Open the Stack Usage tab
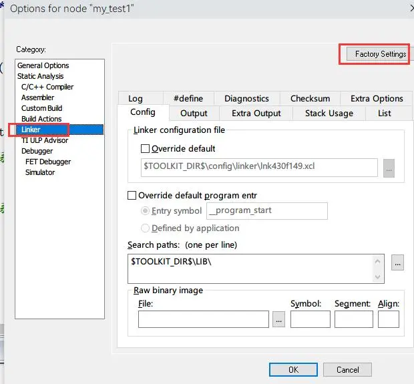The width and height of the screenshot is (414, 384). tap(329, 114)
